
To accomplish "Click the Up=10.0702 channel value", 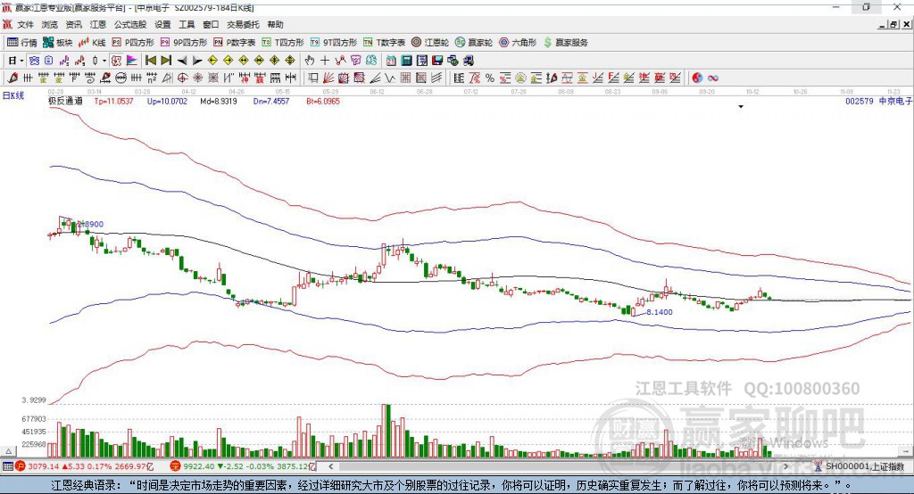I will (167, 101).
